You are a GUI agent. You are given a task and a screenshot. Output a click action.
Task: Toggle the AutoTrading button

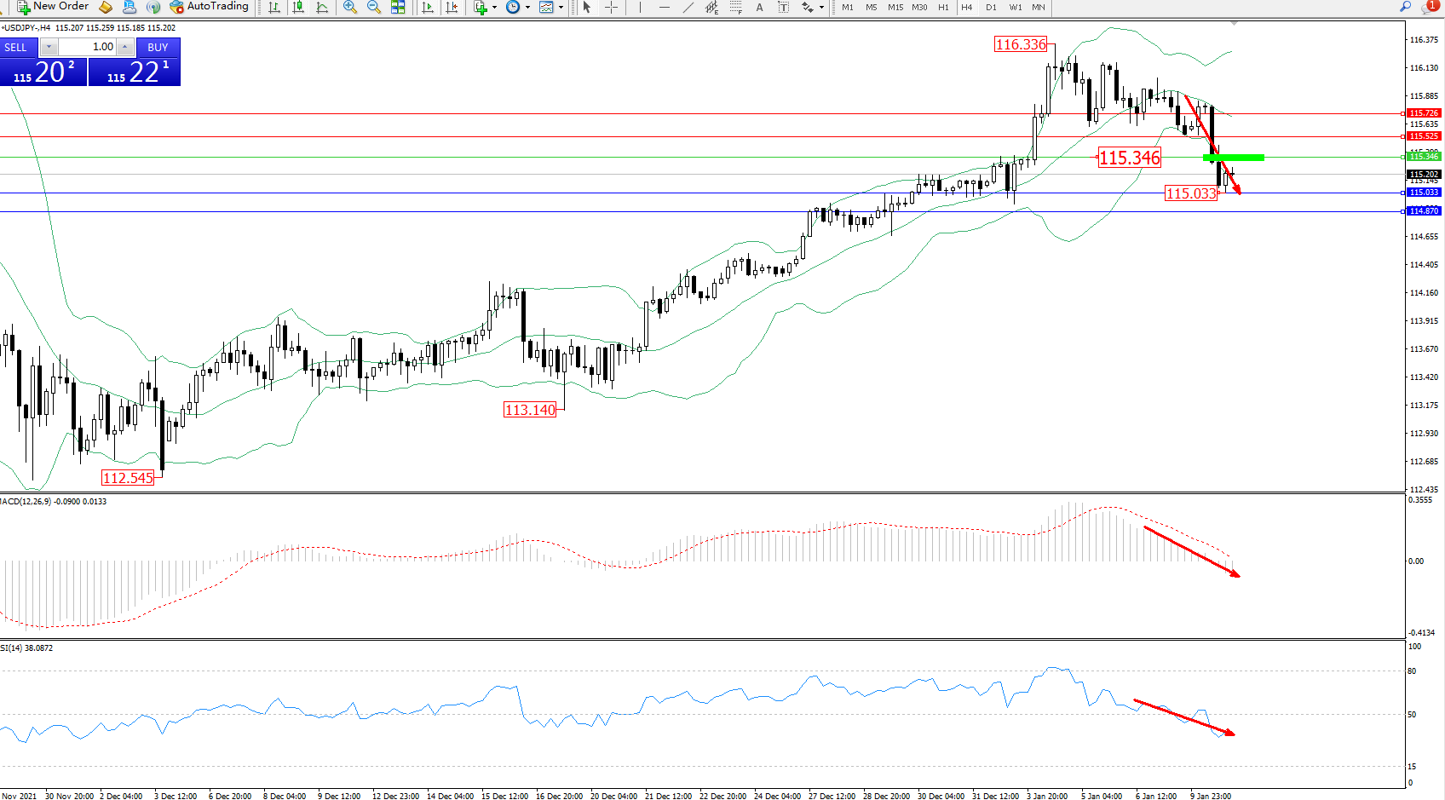(x=209, y=7)
